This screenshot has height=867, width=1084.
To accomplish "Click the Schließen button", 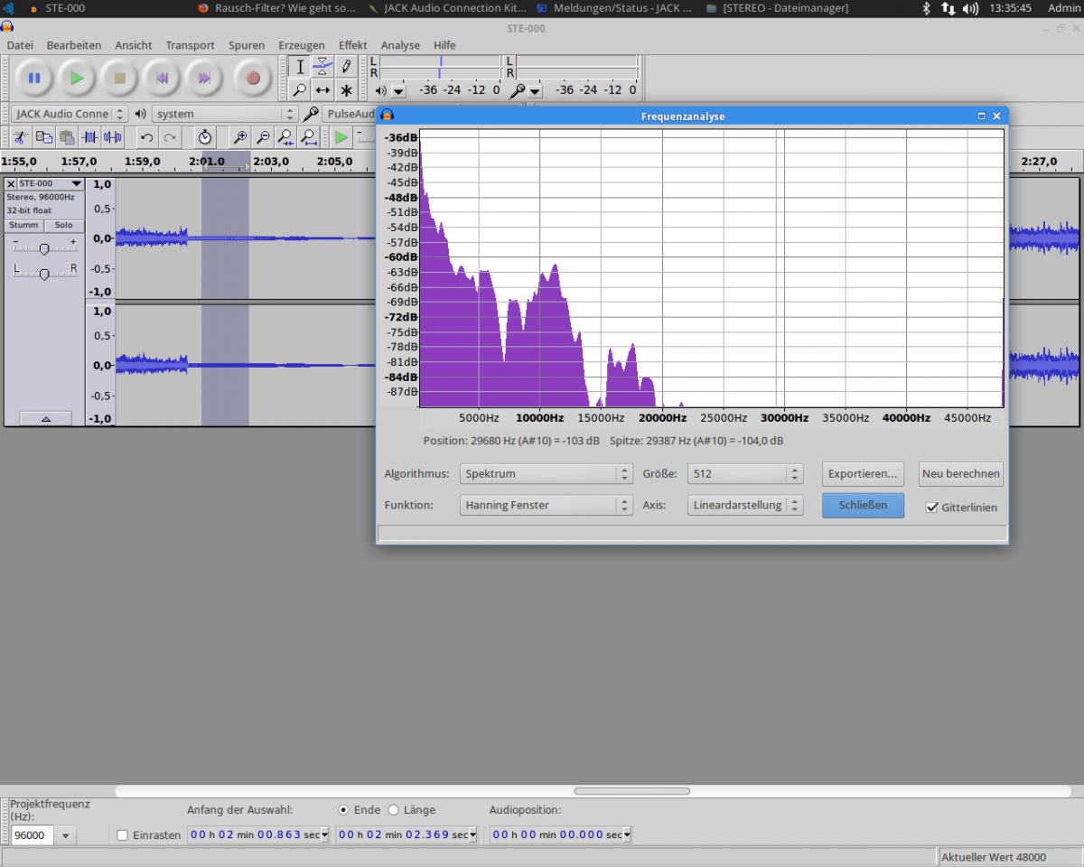I will (x=864, y=505).
